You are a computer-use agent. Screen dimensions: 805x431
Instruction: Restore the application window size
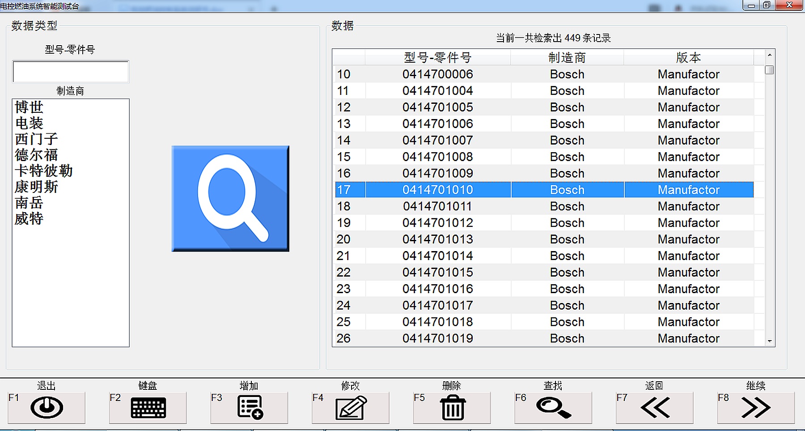pyautogui.click(x=766, y=5)
